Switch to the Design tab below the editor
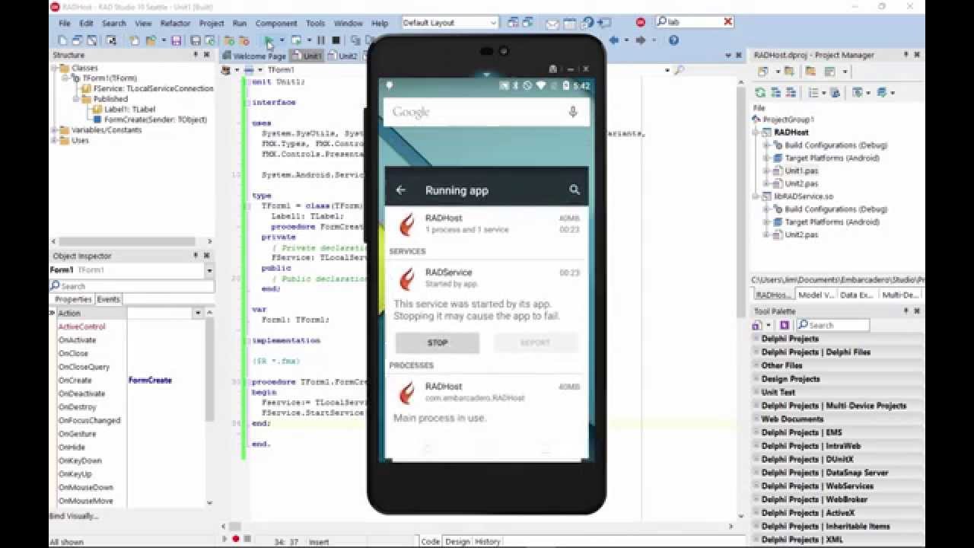The image size is (974, 548). (x=457, y=541)
